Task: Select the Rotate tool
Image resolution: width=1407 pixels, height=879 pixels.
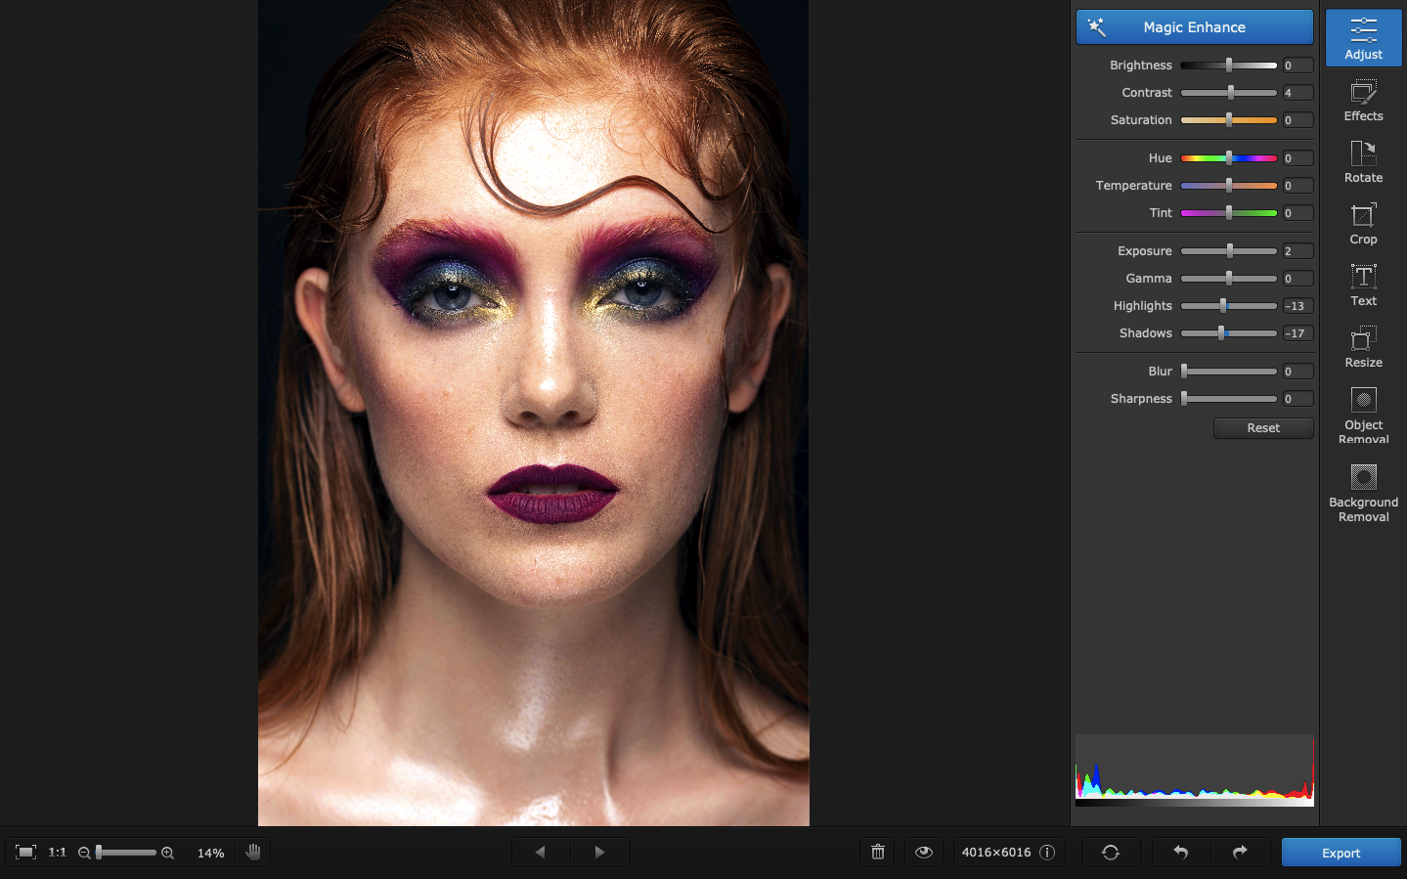Action: pyautogui.click(x=1363, y=163)
